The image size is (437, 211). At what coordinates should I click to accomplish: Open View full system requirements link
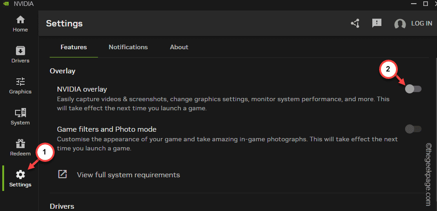pos(129,175)
